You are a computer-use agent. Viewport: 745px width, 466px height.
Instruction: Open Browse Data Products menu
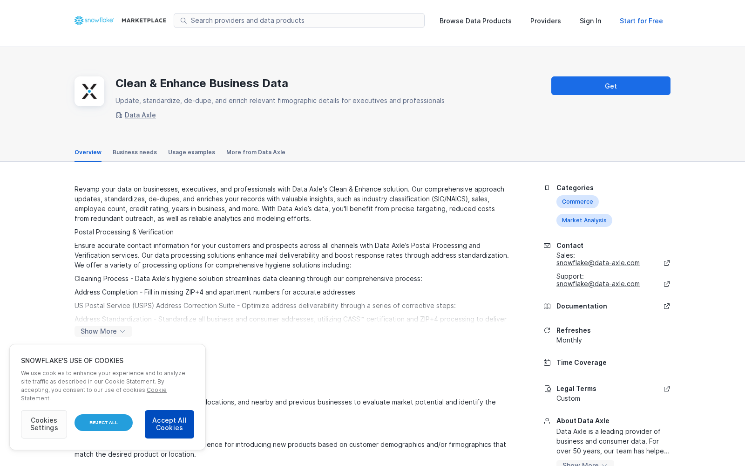point(475,21)
